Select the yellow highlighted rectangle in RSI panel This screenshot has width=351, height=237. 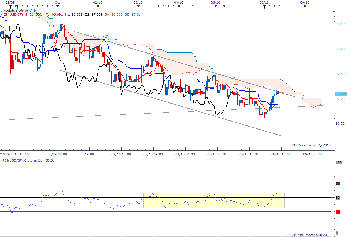tap(214, 201)
